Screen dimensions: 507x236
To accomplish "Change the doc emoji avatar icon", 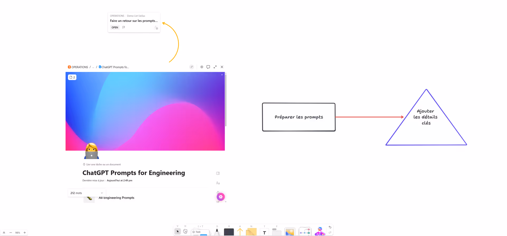I will point(91,151).
